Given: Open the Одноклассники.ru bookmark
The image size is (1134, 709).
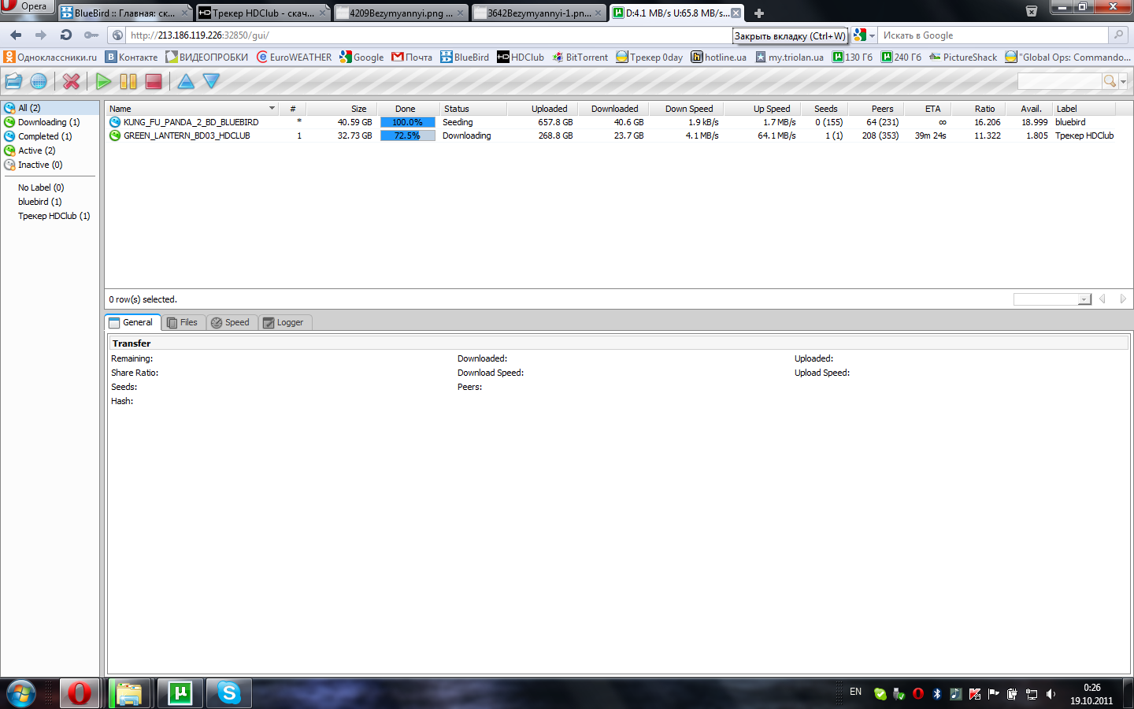Looking at the screenshot, I should [x=50, y=57].
